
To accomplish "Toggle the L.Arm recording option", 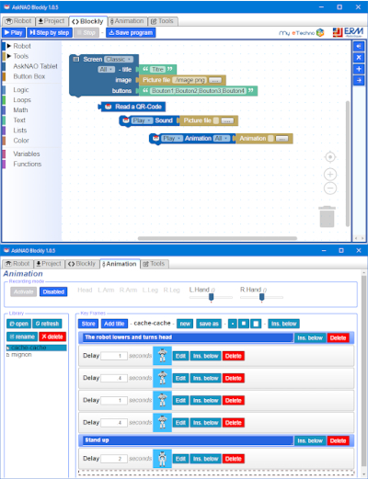I will click(106, 290).
